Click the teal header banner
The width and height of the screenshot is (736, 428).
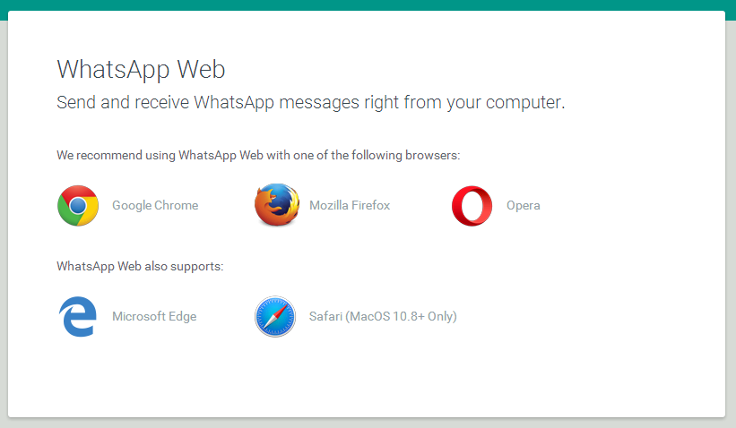pyautogui.click(x=368, y=5)
